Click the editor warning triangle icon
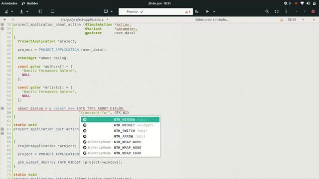The image size is (319, 179). (x=282, y=20)
